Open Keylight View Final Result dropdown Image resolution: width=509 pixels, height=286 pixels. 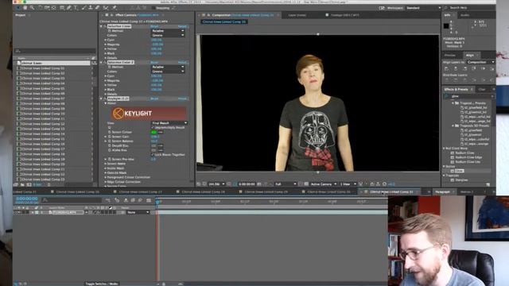click(x=169, y=123)
